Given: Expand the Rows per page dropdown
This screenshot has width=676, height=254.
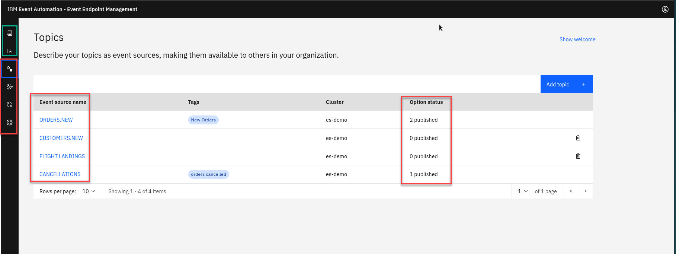Looking at the screenshot, I should tap(89, 191).
